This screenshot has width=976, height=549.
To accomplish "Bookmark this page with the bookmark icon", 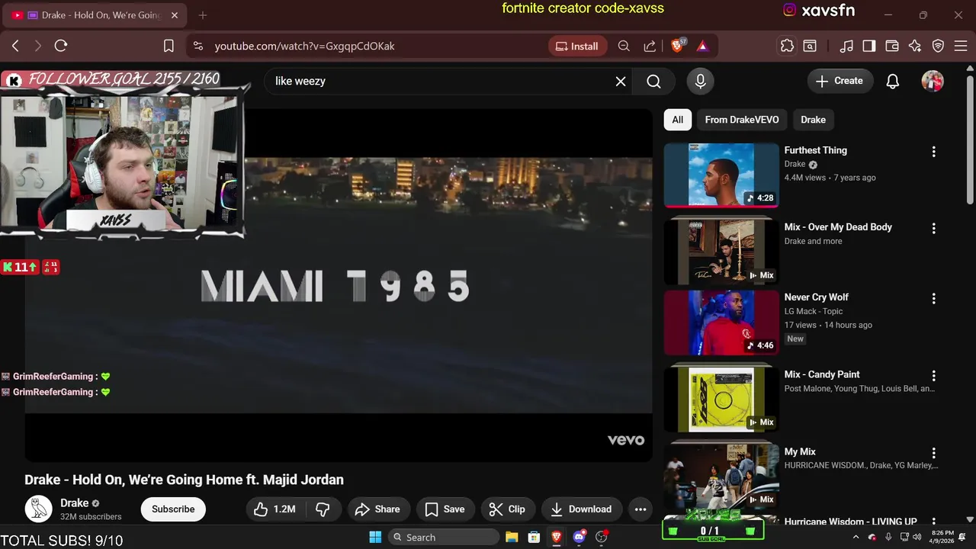I will (169, 46).
